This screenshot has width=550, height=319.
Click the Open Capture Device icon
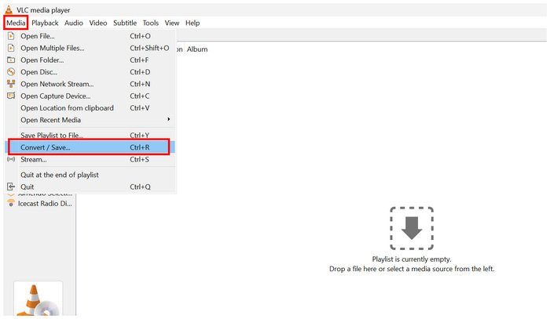11,96
